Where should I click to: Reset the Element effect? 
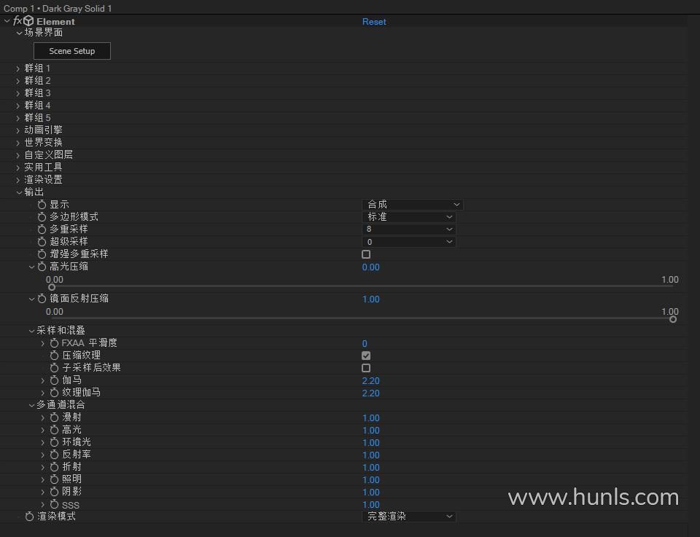tap(374, 21)
